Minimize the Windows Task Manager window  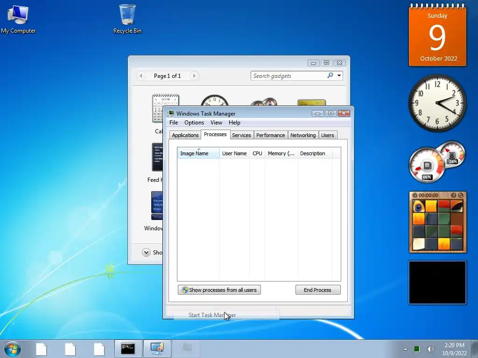(317, 113)
